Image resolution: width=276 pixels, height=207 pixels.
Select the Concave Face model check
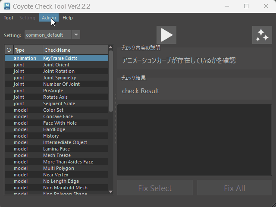point(58,116)
